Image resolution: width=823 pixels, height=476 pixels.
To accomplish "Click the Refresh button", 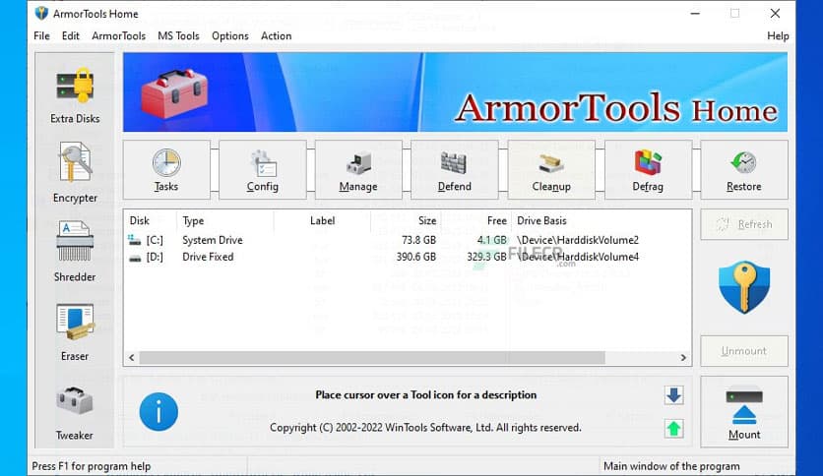I will pyautogui.click(x=743, y=224).
